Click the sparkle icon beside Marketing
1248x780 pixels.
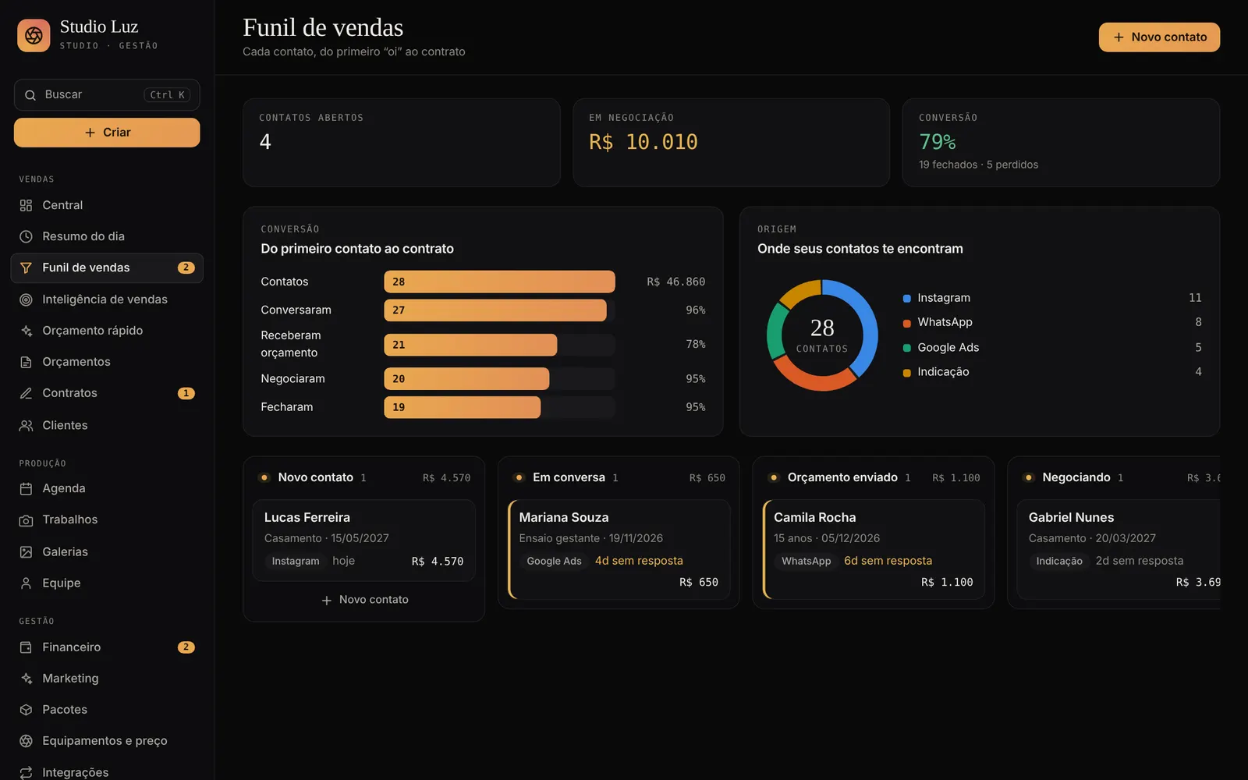pyautogui.click(x=26, y=679)
